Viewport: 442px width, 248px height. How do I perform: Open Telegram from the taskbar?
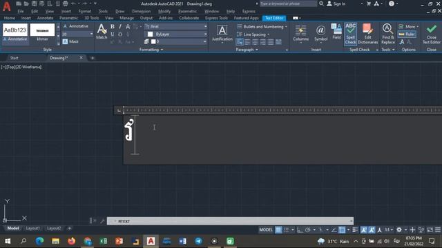[198, 241]
